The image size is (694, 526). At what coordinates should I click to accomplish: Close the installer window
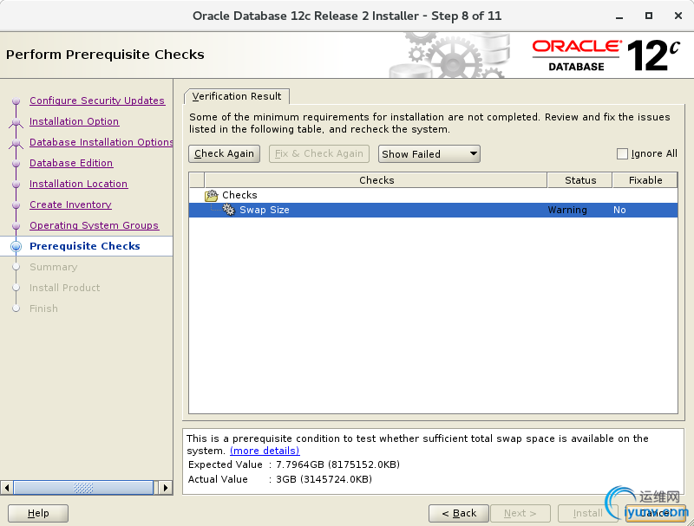pos(678,16)
